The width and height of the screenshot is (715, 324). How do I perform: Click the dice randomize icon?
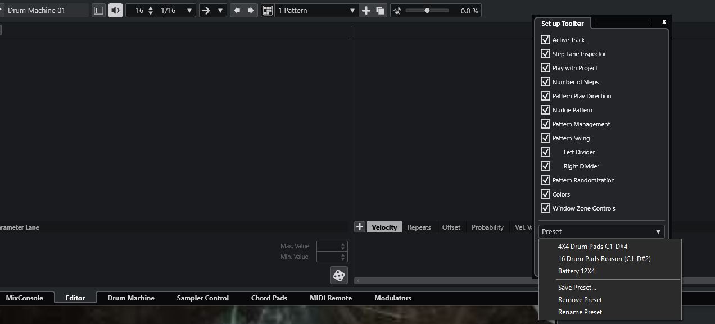[x=339, y=275]
